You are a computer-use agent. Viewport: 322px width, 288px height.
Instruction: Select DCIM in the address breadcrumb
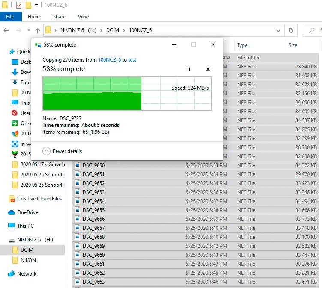pyautogui.click(x=112, y=30)
